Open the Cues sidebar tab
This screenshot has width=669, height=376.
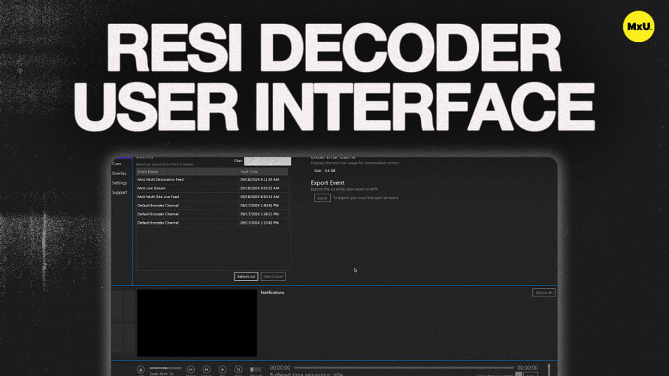tap(117, 164)
